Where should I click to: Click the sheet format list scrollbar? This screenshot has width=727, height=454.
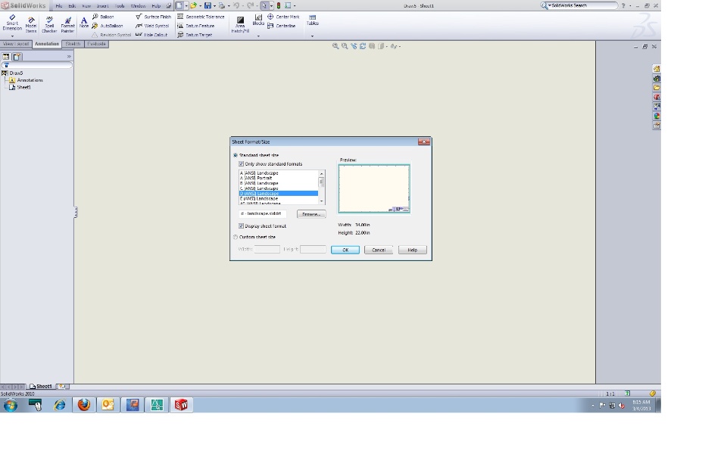click(321, 187)
